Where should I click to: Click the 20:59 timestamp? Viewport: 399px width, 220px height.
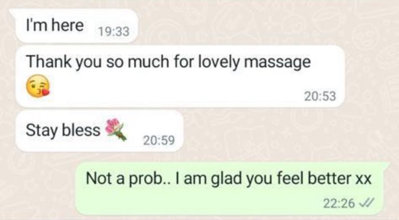159,140
